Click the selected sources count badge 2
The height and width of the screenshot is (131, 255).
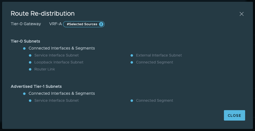pos(101,24)
